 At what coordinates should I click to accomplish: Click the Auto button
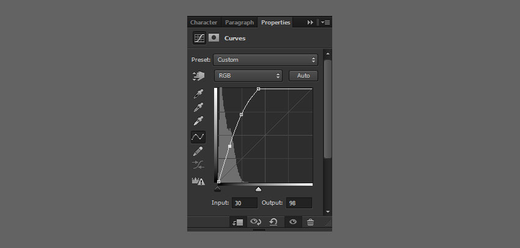coord(303,76)
